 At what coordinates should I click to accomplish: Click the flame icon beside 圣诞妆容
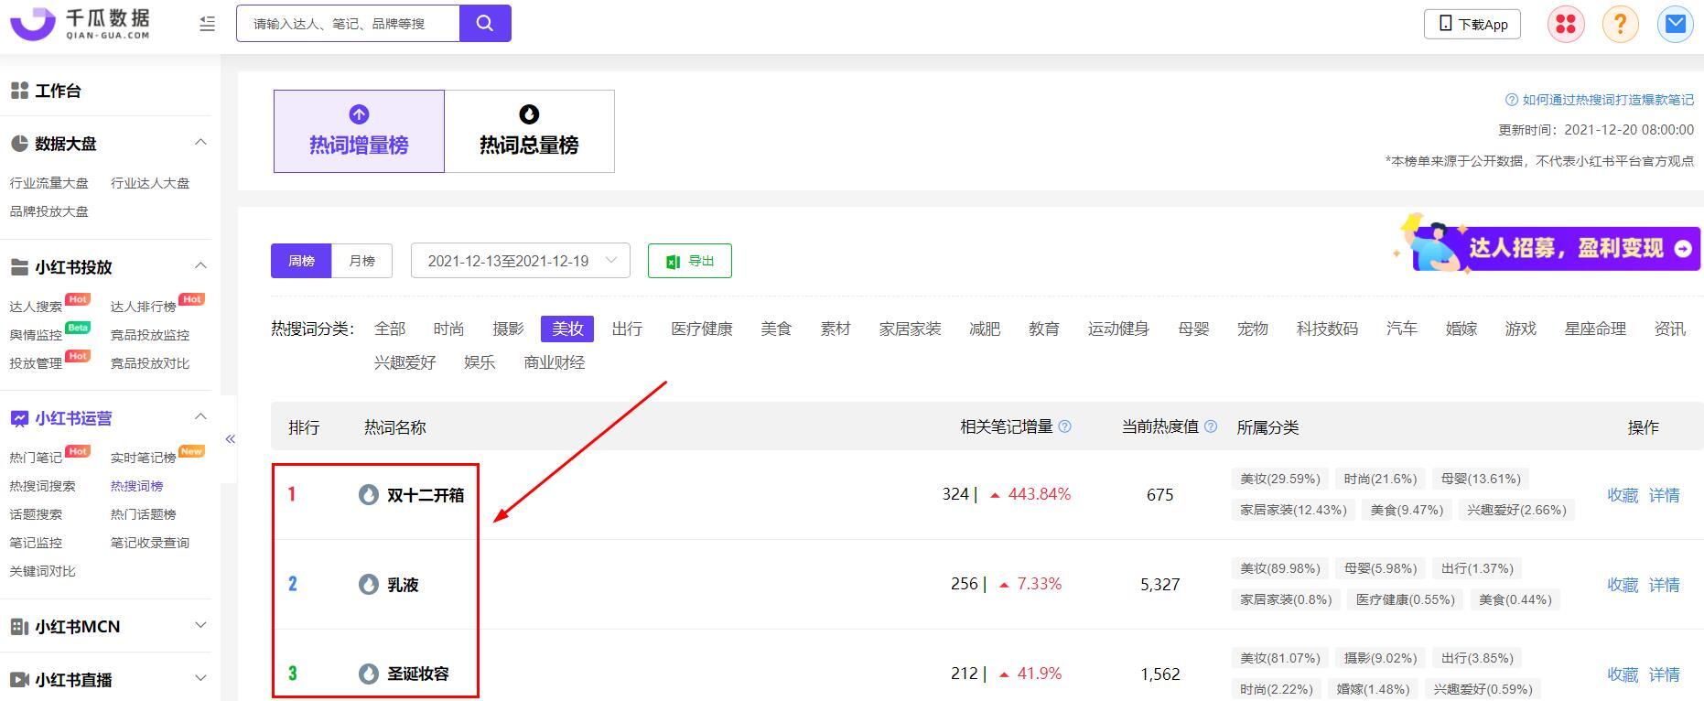(369, 674)
